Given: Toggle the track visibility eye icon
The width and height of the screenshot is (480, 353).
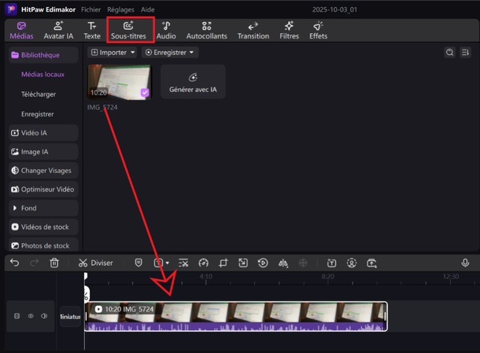Looking at the screenshot, I should 31,316.
